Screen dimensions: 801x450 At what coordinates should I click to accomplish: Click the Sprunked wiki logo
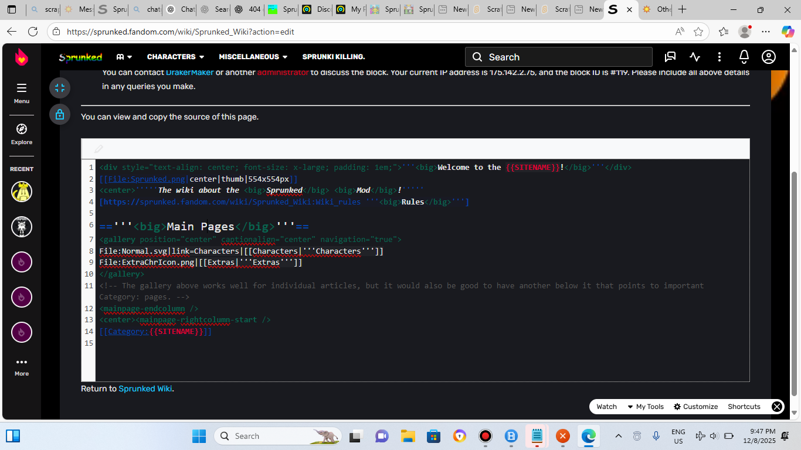(80, 57)
